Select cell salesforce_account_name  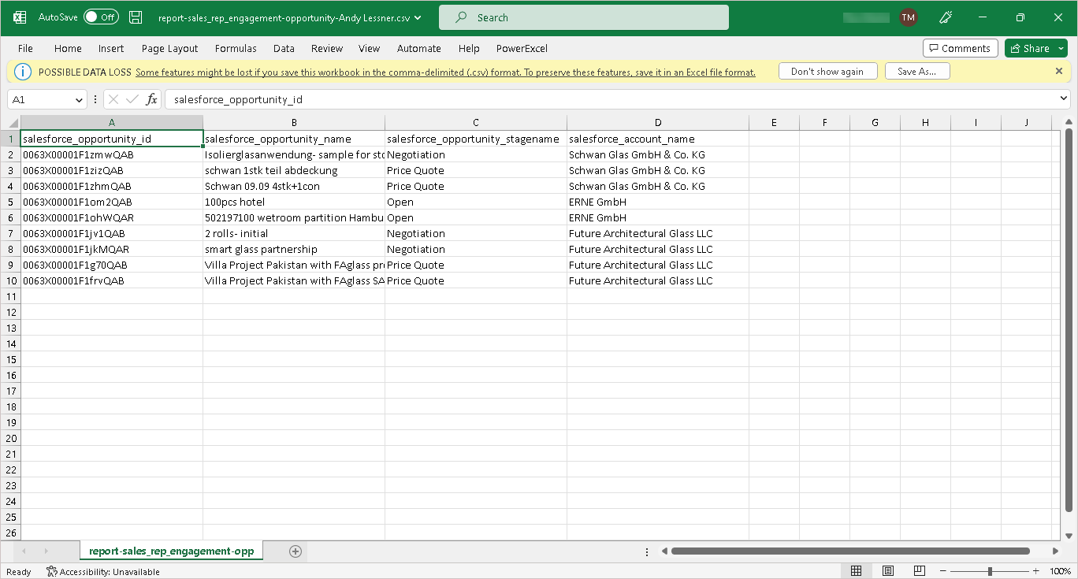click(x=658, y=139)
